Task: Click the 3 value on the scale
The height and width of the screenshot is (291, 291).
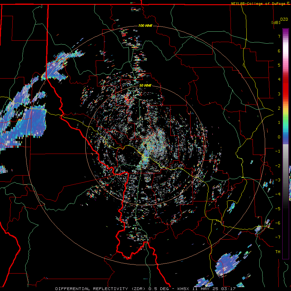Action: 279,94
